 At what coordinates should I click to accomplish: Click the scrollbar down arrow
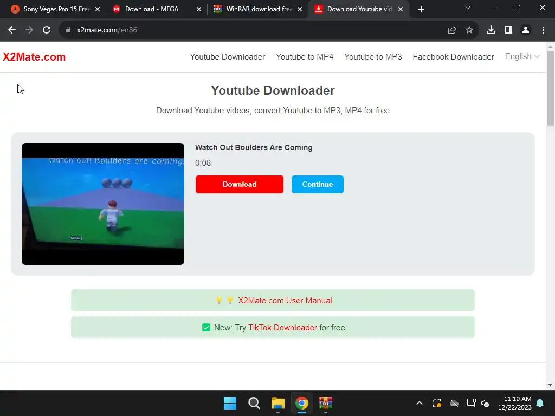551,385
